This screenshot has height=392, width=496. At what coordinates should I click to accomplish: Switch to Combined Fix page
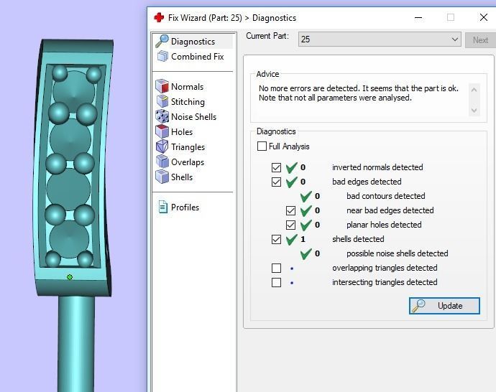[190, 57]
